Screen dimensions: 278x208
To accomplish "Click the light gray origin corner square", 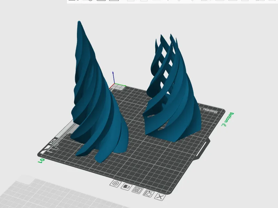I will click(117, 87).
